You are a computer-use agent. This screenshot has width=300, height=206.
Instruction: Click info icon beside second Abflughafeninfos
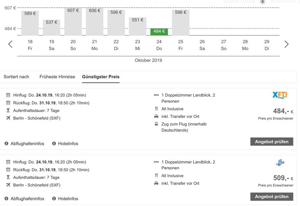coord(6,199)
